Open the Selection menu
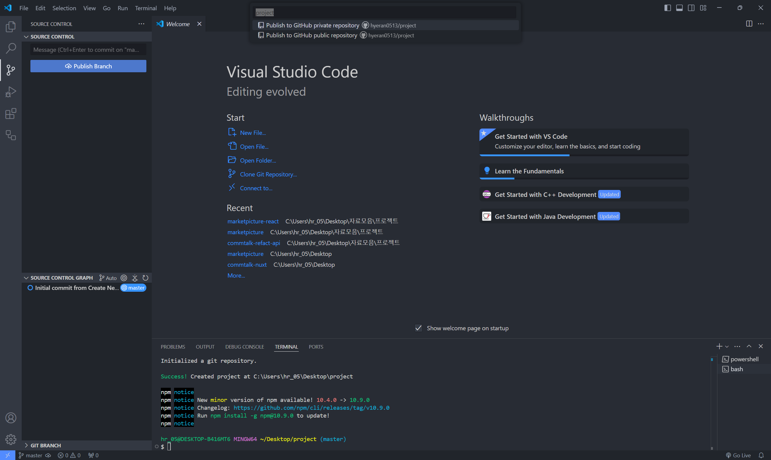Screen dimensions: 771x460 tap(64, 8)
